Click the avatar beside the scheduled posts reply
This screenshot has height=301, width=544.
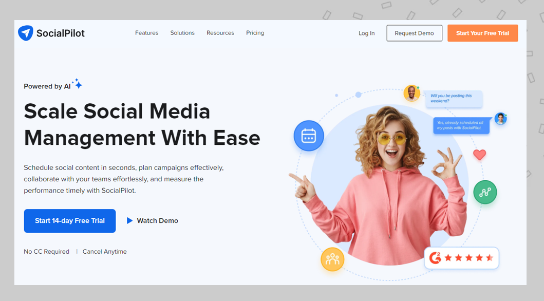[501, 119]
